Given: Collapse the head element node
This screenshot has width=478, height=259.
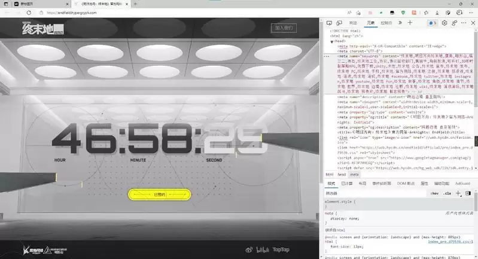Looking at the screenshot, I should 332,41.
